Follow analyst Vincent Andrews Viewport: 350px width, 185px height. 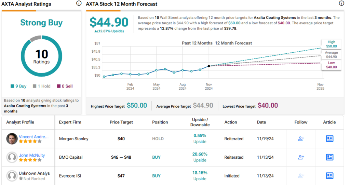(x=301, y=139)
